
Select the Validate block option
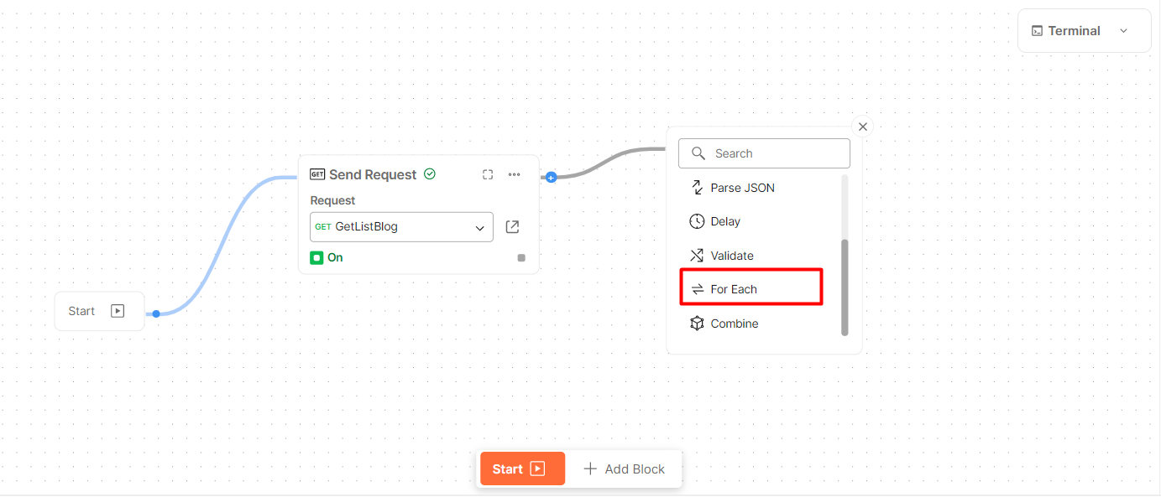point(732,256)
